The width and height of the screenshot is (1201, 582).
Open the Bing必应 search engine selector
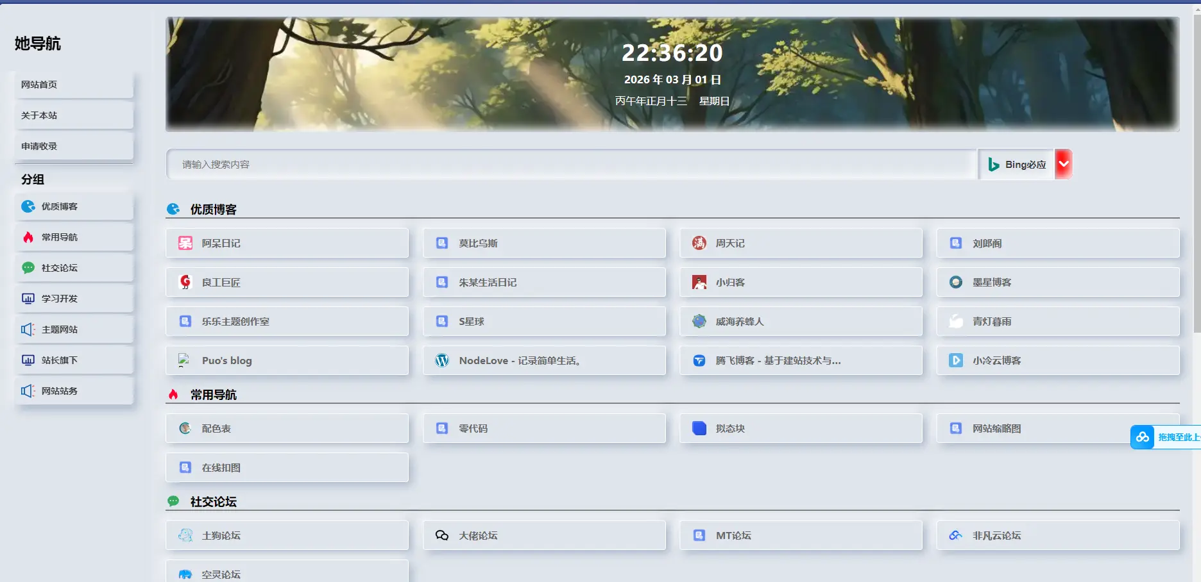1017,165
